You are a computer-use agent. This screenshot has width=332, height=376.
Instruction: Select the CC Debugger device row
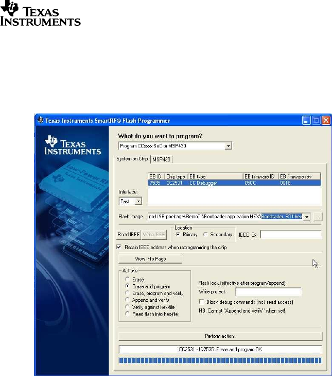coord(234,183)
